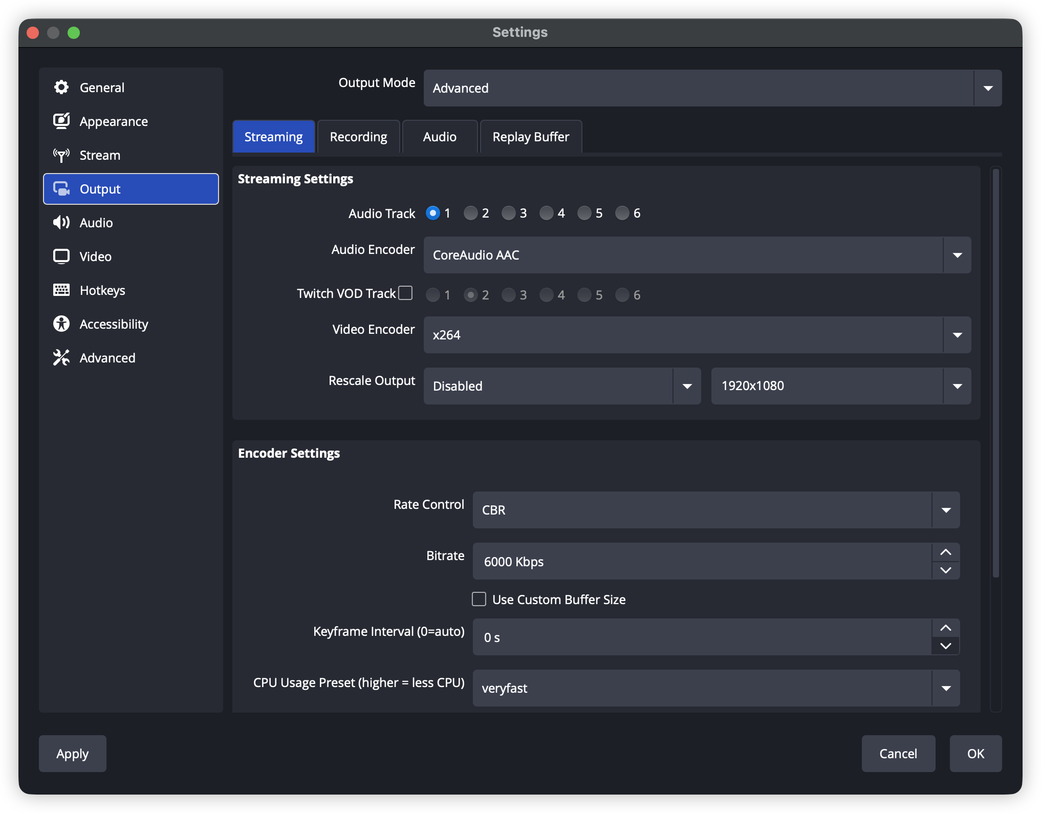This screenshot has height=813, width=1041.
Task: Switch to the Replay Buffer tab
Action: click(530, 137)
